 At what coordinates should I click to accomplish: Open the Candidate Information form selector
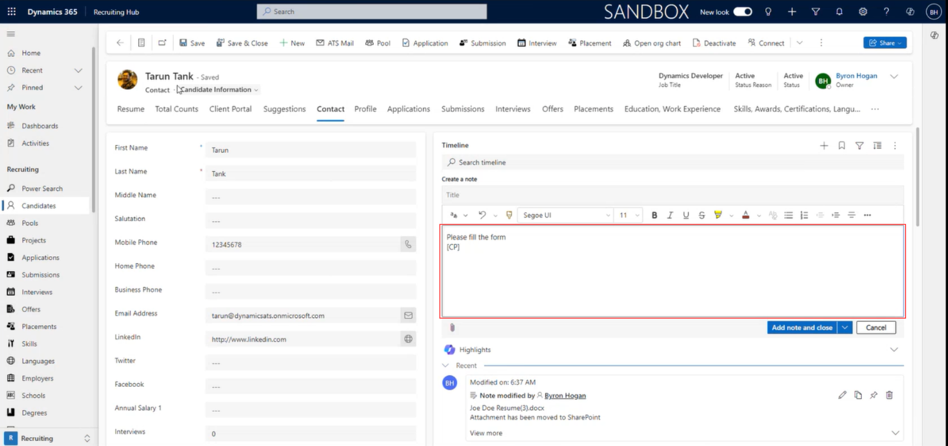[219, 89]
